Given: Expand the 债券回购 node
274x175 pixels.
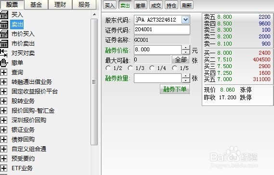Looking at the screenshot, I should pos(4,140).
